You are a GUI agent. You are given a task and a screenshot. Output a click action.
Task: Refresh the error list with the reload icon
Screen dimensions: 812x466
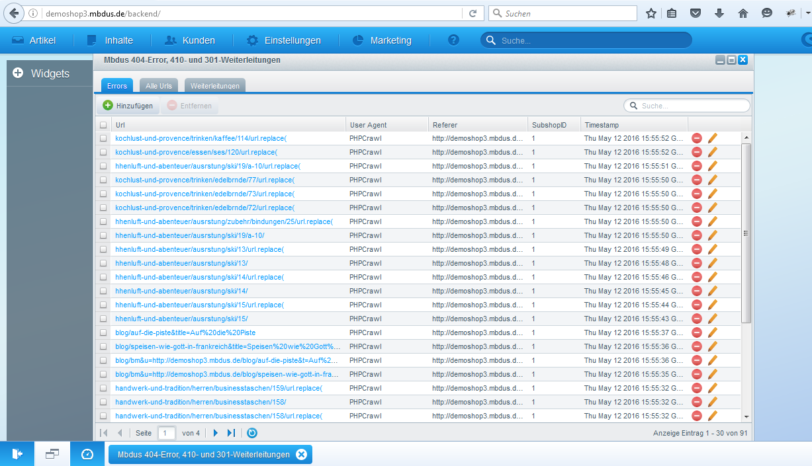click(252, 433)
